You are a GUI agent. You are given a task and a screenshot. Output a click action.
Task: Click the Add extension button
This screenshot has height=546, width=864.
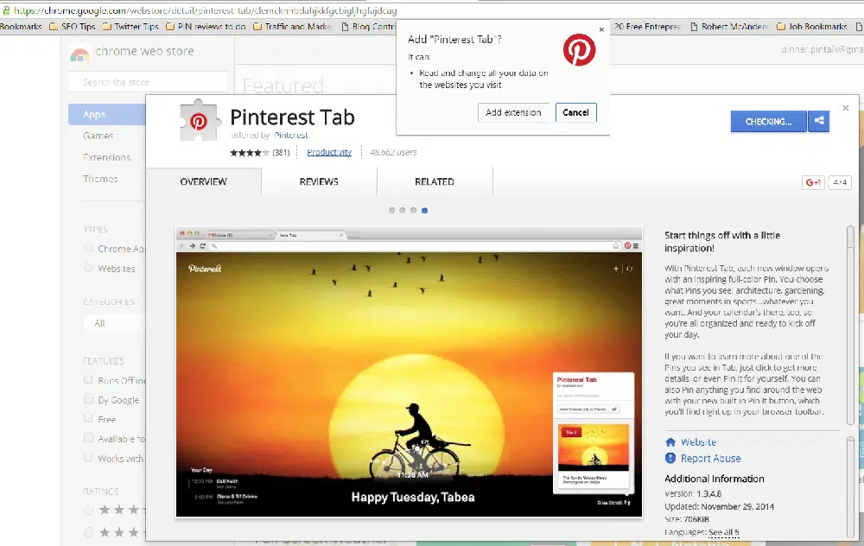click(x=513, y=112)
